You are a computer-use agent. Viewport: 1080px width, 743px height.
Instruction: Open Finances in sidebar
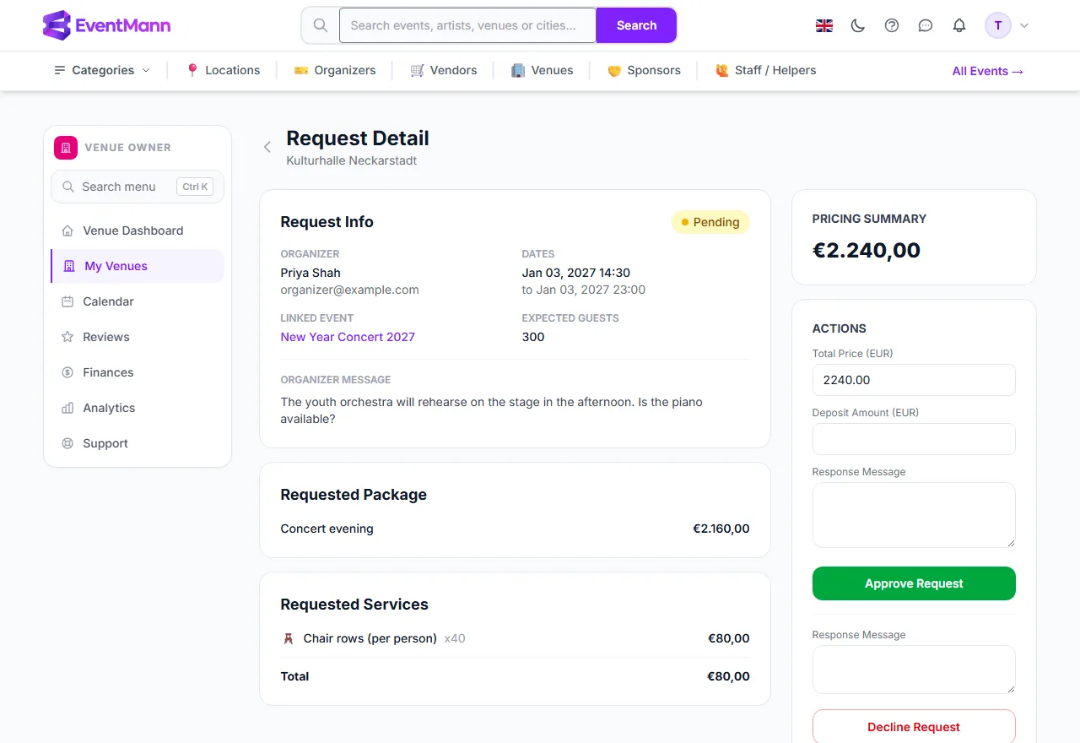coord(138,372)
